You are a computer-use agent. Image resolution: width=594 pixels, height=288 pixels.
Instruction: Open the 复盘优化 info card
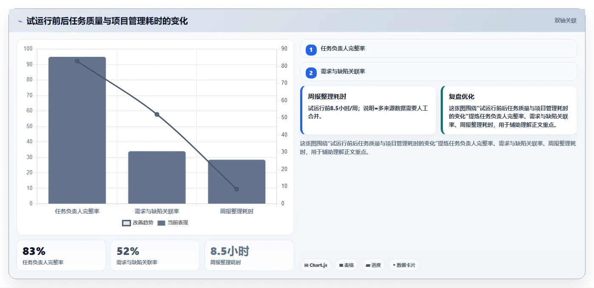[x=509, y=110]
